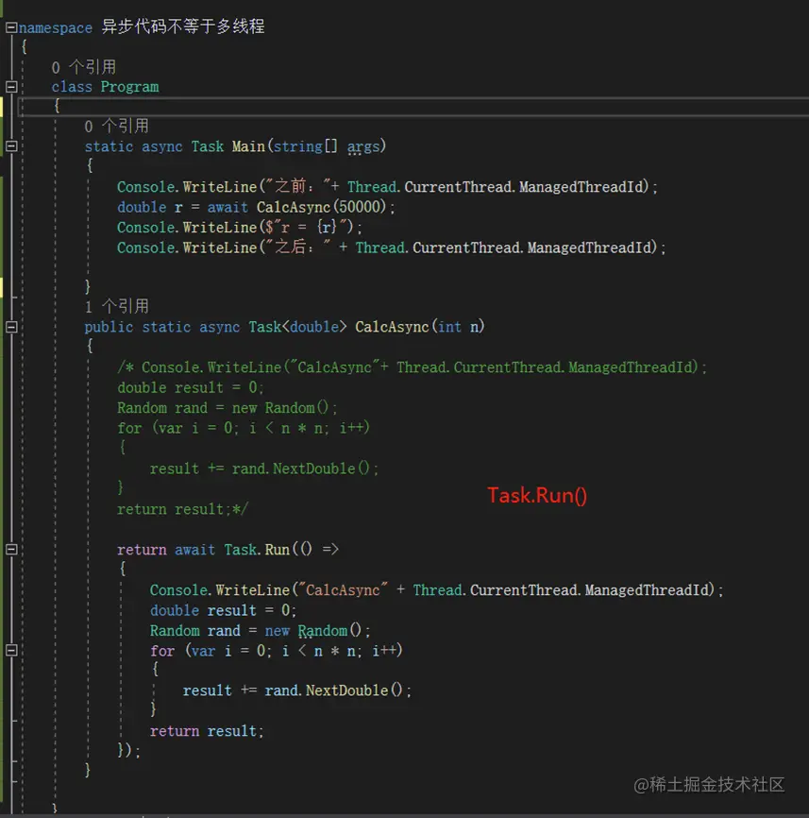Collapse the Main method block
This screenshot has height=818, width=809.
(11, 146)
